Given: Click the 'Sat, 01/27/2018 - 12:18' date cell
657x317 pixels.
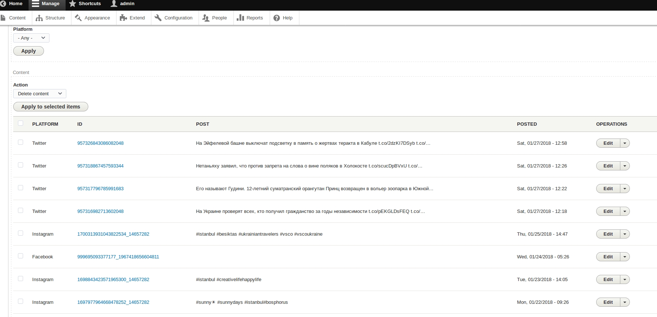Looking at the screenshot, I should point(542,211).
